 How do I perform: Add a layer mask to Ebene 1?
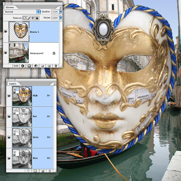tap(29, 66)
